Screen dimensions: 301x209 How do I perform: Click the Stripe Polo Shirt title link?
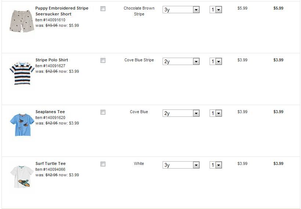[52, 60]
